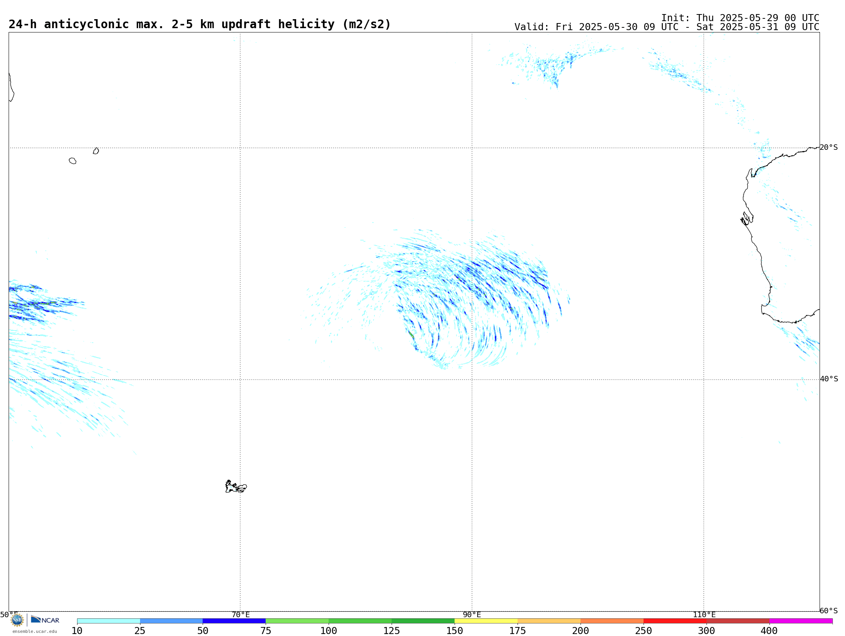
Task: Click the 90°E longitude label
Action: click(x=472, y=615)
